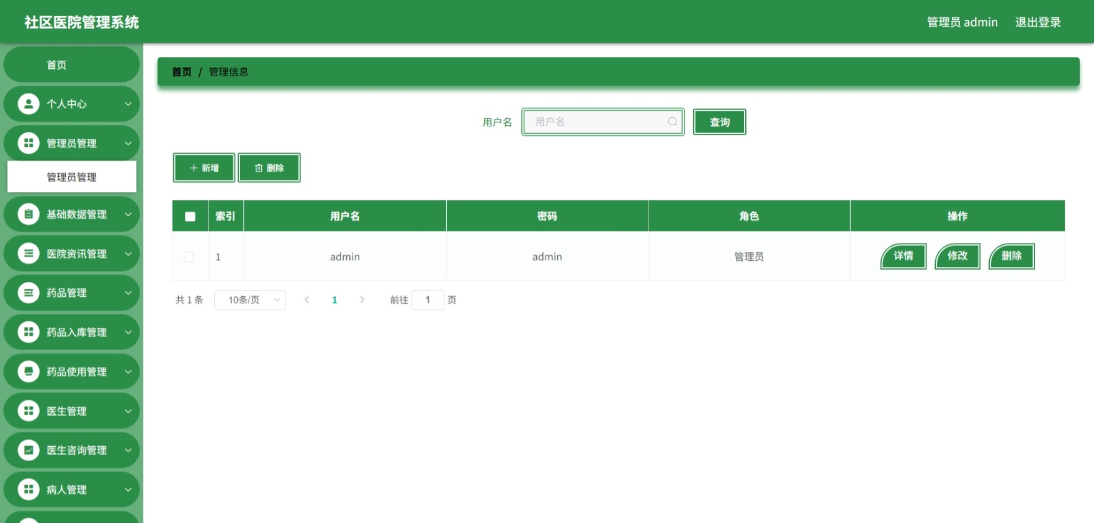1094x523 pixels.
Task: Click the 用户名 column header
Action: (345, 216)
